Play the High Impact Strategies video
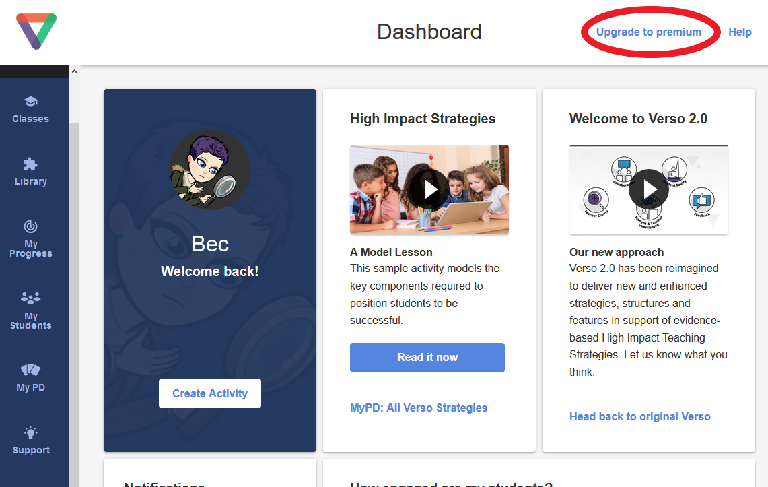This screenshot has width=768, height=487. click(x=429, y=189)
